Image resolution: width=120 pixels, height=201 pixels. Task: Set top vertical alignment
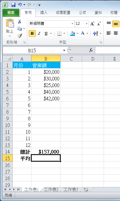tap(109, 23)
